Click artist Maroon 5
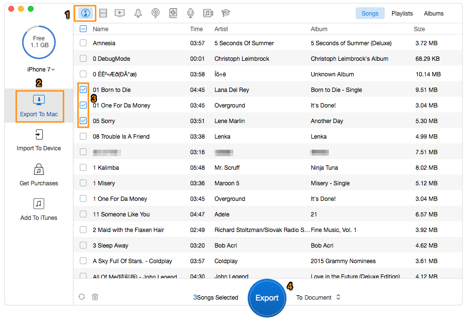 click(227, 183)
